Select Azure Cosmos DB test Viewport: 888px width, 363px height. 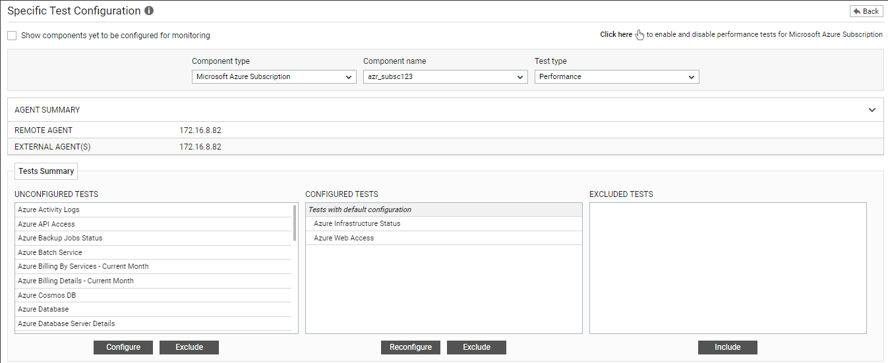[153, 295]
